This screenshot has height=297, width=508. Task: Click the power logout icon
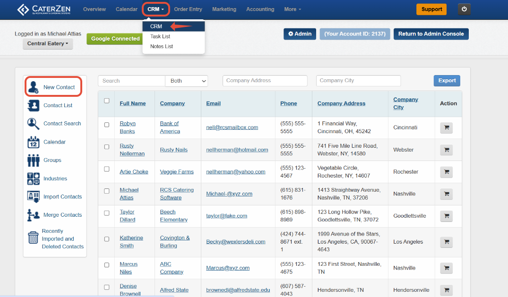(464, 9)
